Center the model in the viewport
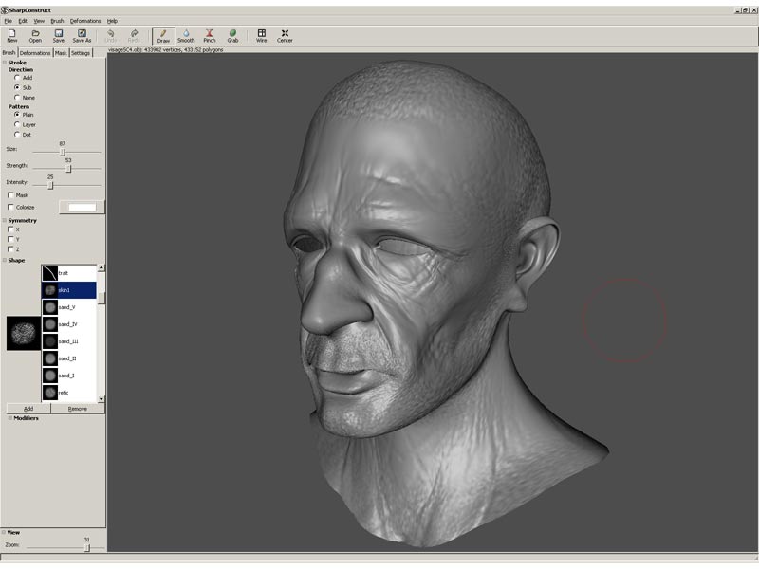This screenshot has height=569, width=759. (285, 35)
